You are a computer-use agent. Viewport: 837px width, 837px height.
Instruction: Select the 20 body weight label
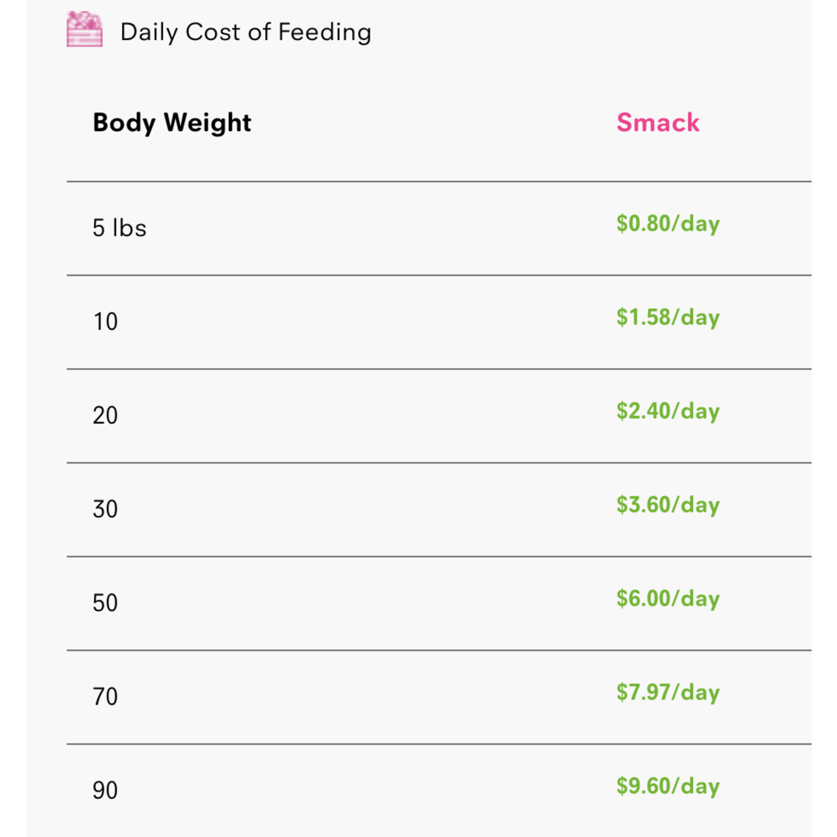tap(105, 415)
